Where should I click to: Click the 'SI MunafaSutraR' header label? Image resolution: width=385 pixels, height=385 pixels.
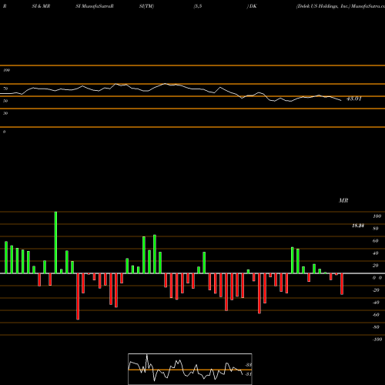pos(95,6)
